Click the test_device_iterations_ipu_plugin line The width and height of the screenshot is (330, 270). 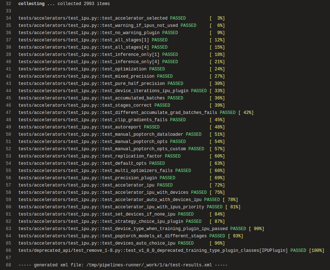click(121, 91)
